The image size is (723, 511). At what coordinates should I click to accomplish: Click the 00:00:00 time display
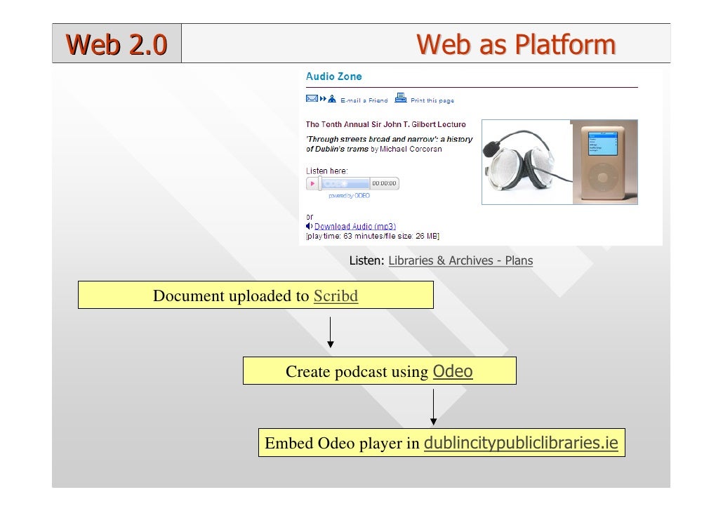tap(384, 184)
